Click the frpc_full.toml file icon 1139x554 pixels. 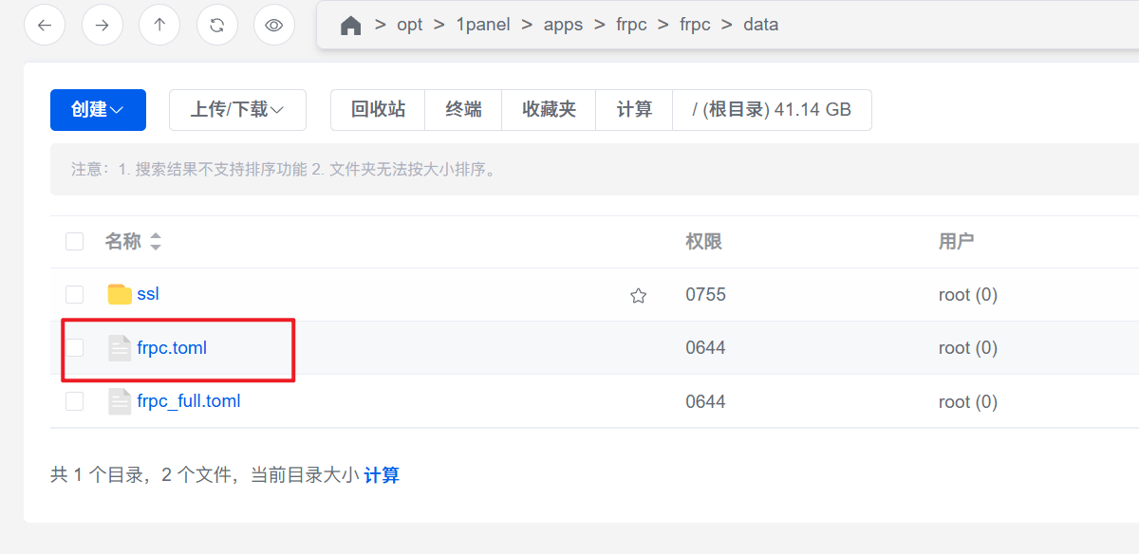(120, 402)
